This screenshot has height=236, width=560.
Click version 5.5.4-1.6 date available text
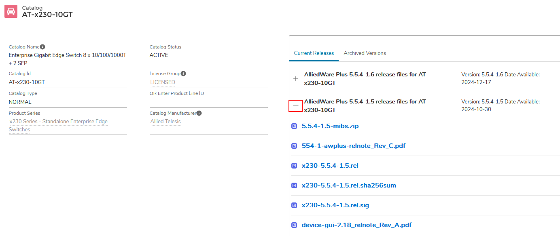pyautogui.click(x=501, y=79)
